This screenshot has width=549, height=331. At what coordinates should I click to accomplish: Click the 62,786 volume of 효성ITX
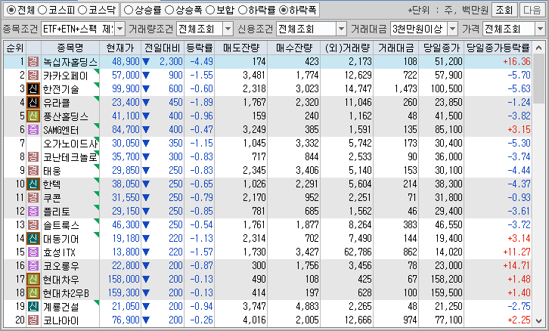click(357, 252)
